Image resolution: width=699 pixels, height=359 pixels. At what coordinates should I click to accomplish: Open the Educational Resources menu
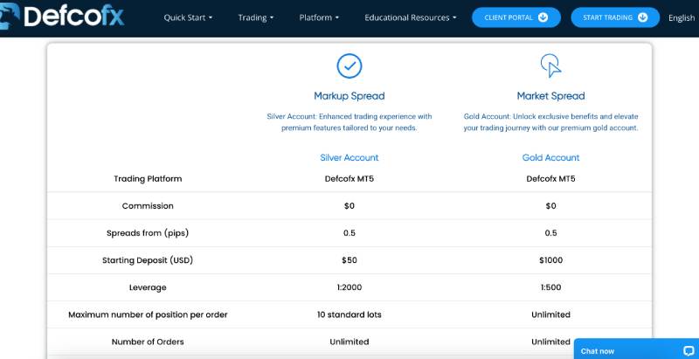[410, 17]
